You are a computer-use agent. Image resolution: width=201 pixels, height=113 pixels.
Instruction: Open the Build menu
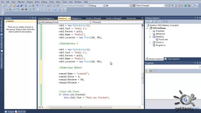click(37, 2)
